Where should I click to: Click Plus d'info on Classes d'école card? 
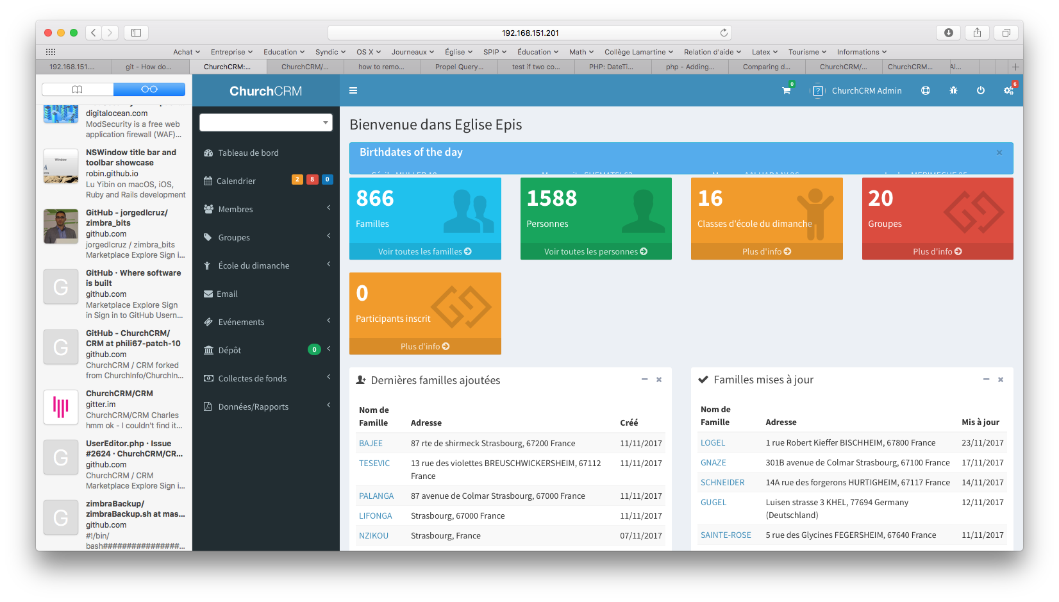tap(767, 251)
